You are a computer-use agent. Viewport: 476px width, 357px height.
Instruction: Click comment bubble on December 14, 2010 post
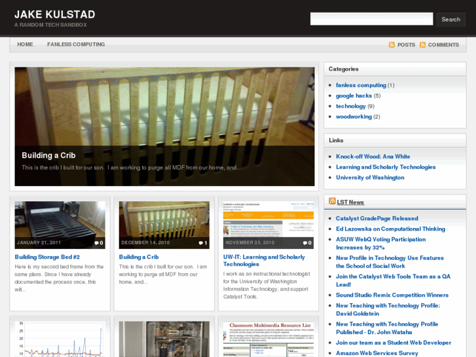(201, 243)
